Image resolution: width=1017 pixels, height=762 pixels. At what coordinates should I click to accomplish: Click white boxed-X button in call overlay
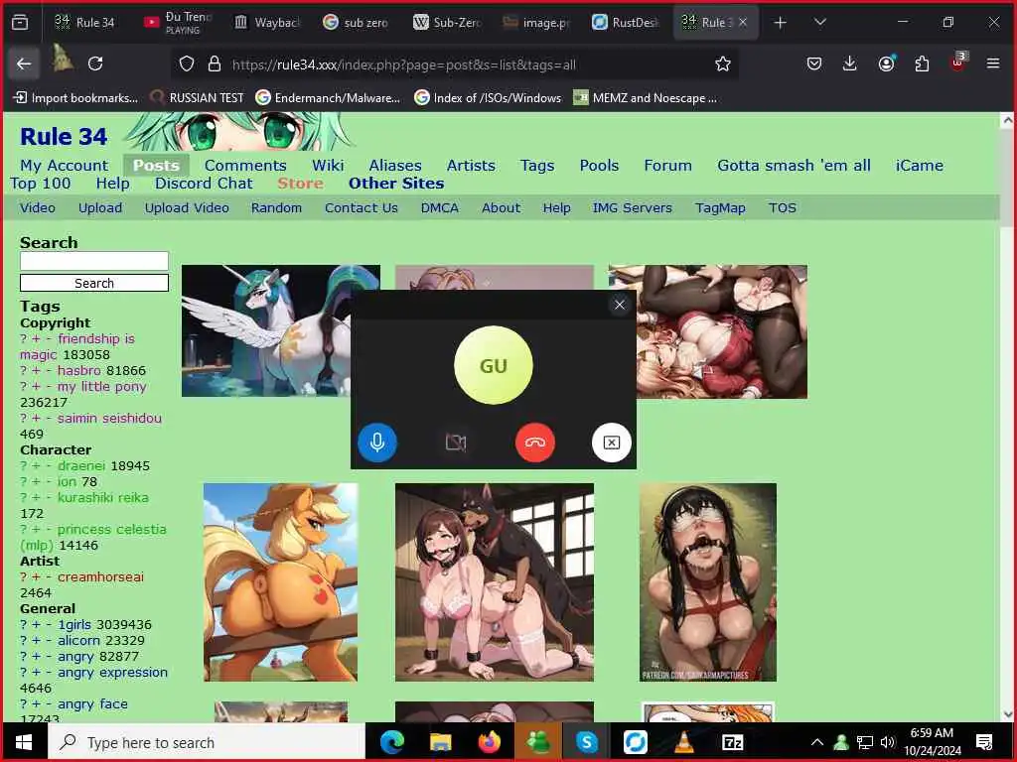(x=612, y=443)
